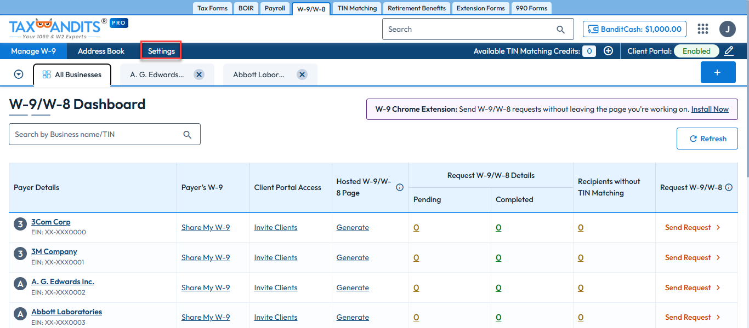Click the TIN Matching Credits count box
The height and width of the screenshot is (328, 749).
click(x=589, y=51)
